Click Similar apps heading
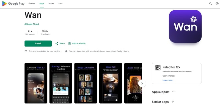The width and height of the screenshot is (220, 105). [x=160, y=102]
